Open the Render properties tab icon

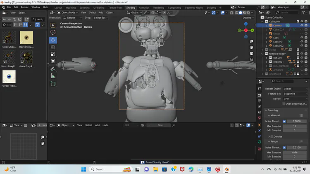[260, 95]
